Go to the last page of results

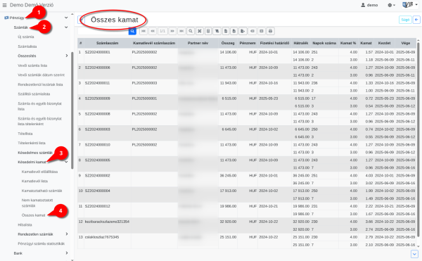pyautogui.click(x=181, y=31)
